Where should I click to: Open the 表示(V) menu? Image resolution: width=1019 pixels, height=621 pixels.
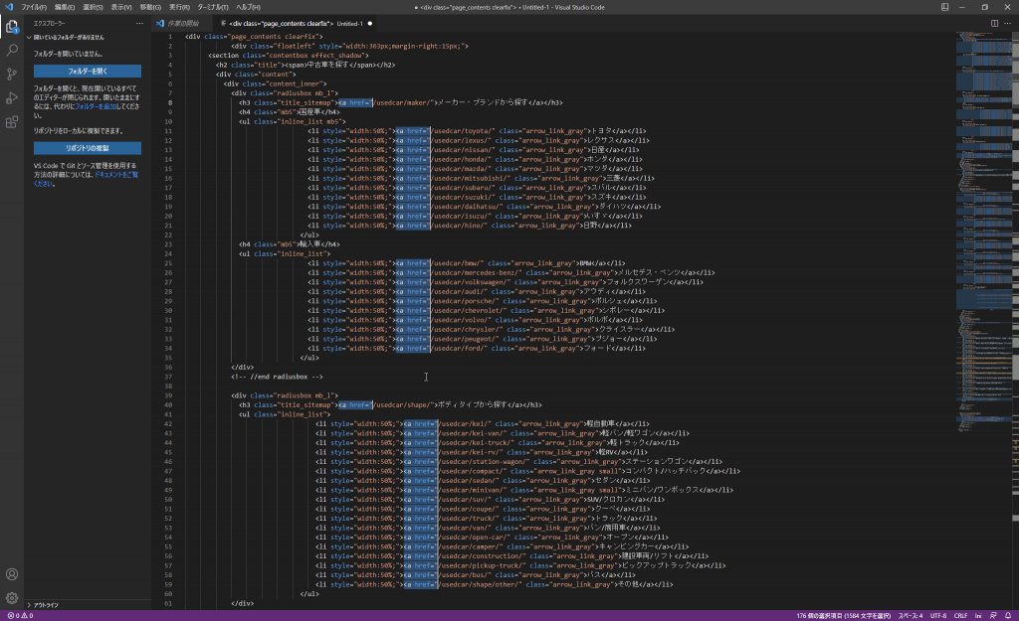pos(120,7)
